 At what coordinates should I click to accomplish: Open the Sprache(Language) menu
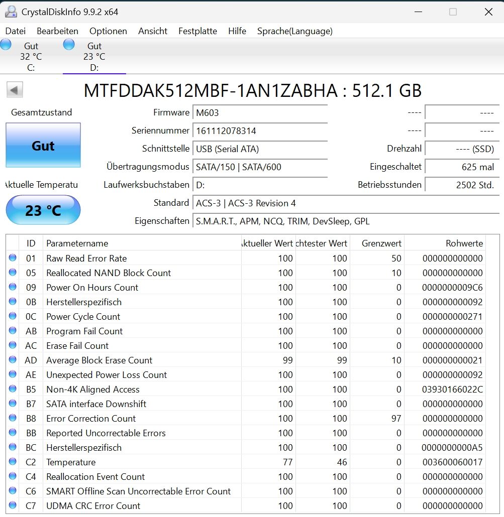[x=295, y=31]
